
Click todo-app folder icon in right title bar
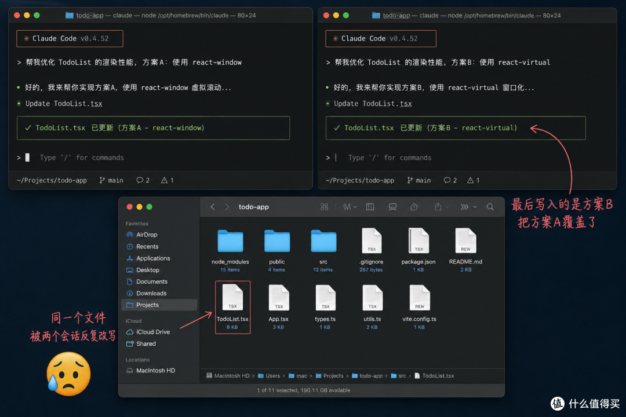pyautogui.click(x=376, y=15)
